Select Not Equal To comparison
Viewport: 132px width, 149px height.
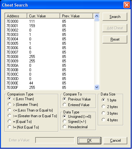click(23, 127)
